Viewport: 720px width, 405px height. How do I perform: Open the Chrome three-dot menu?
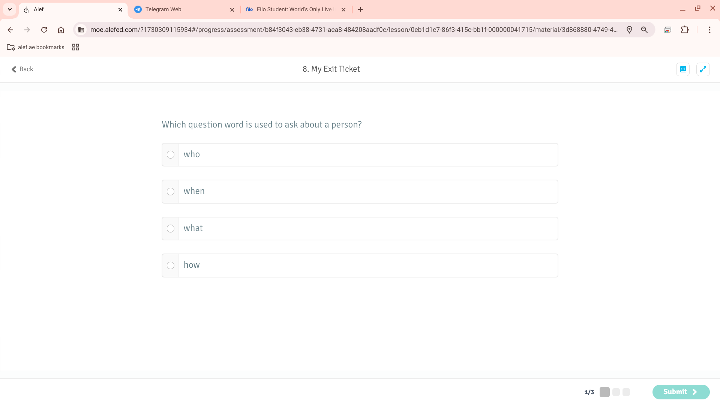709,30
